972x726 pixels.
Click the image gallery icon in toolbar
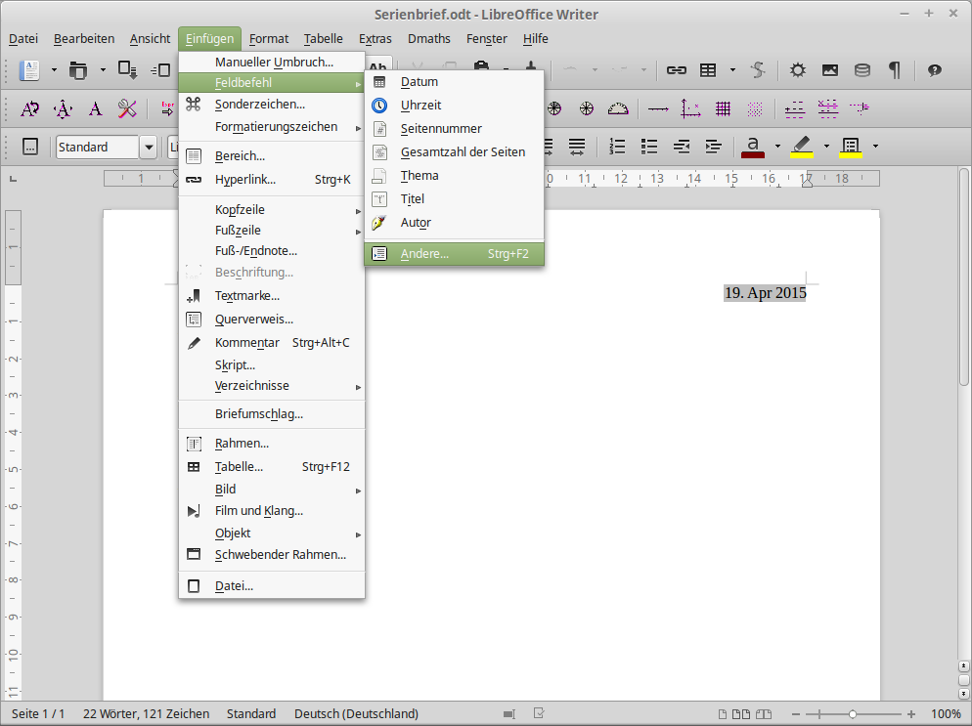(830, 70)
